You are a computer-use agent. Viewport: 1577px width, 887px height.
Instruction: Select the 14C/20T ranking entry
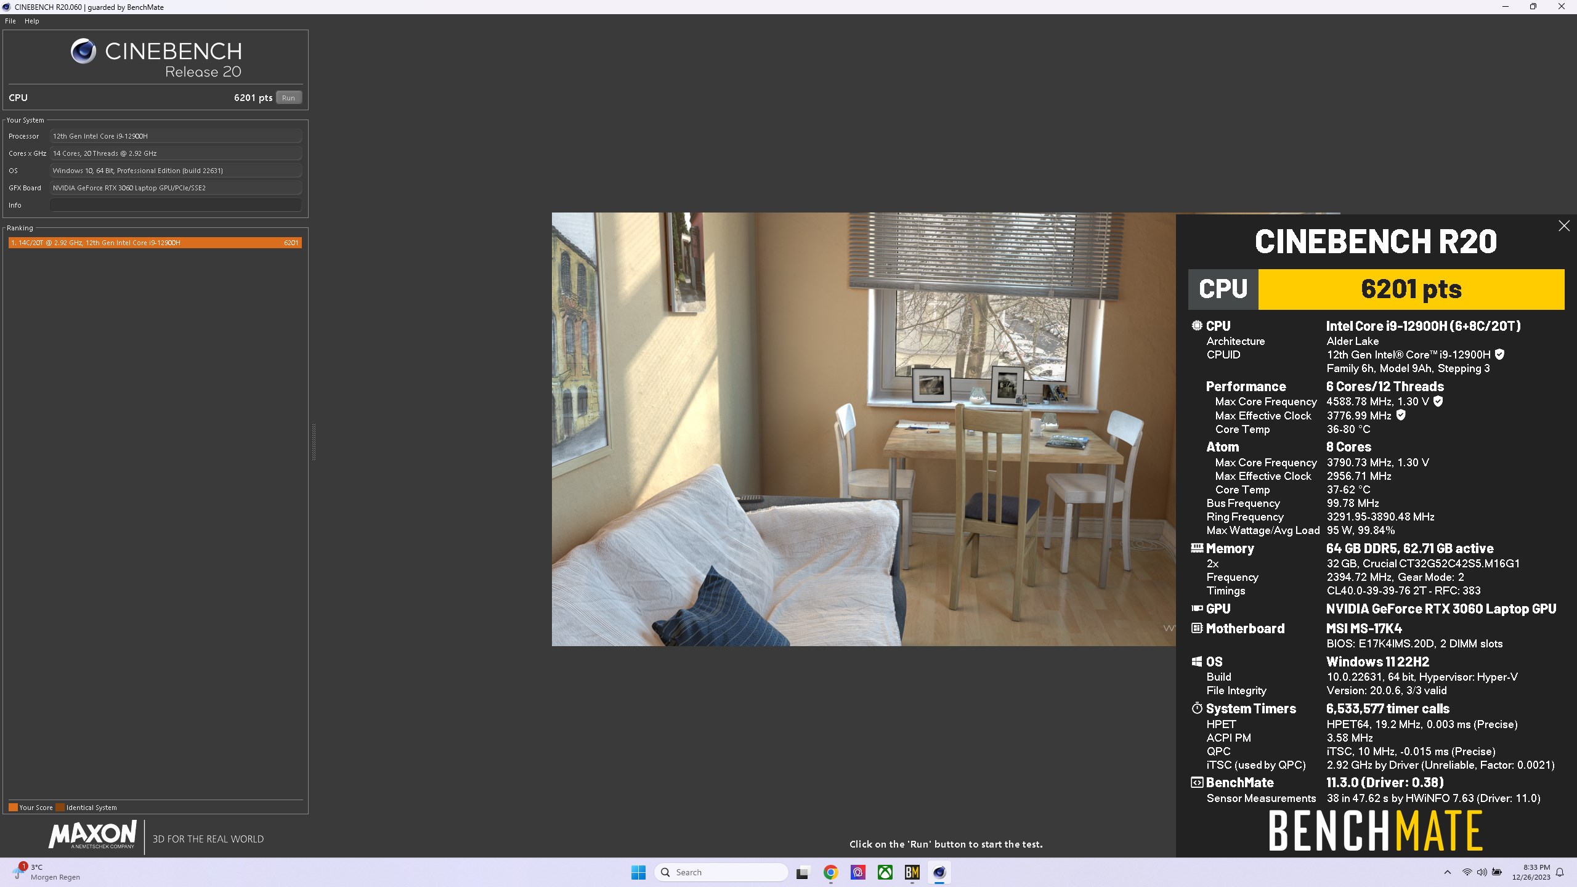pos(155,243)
